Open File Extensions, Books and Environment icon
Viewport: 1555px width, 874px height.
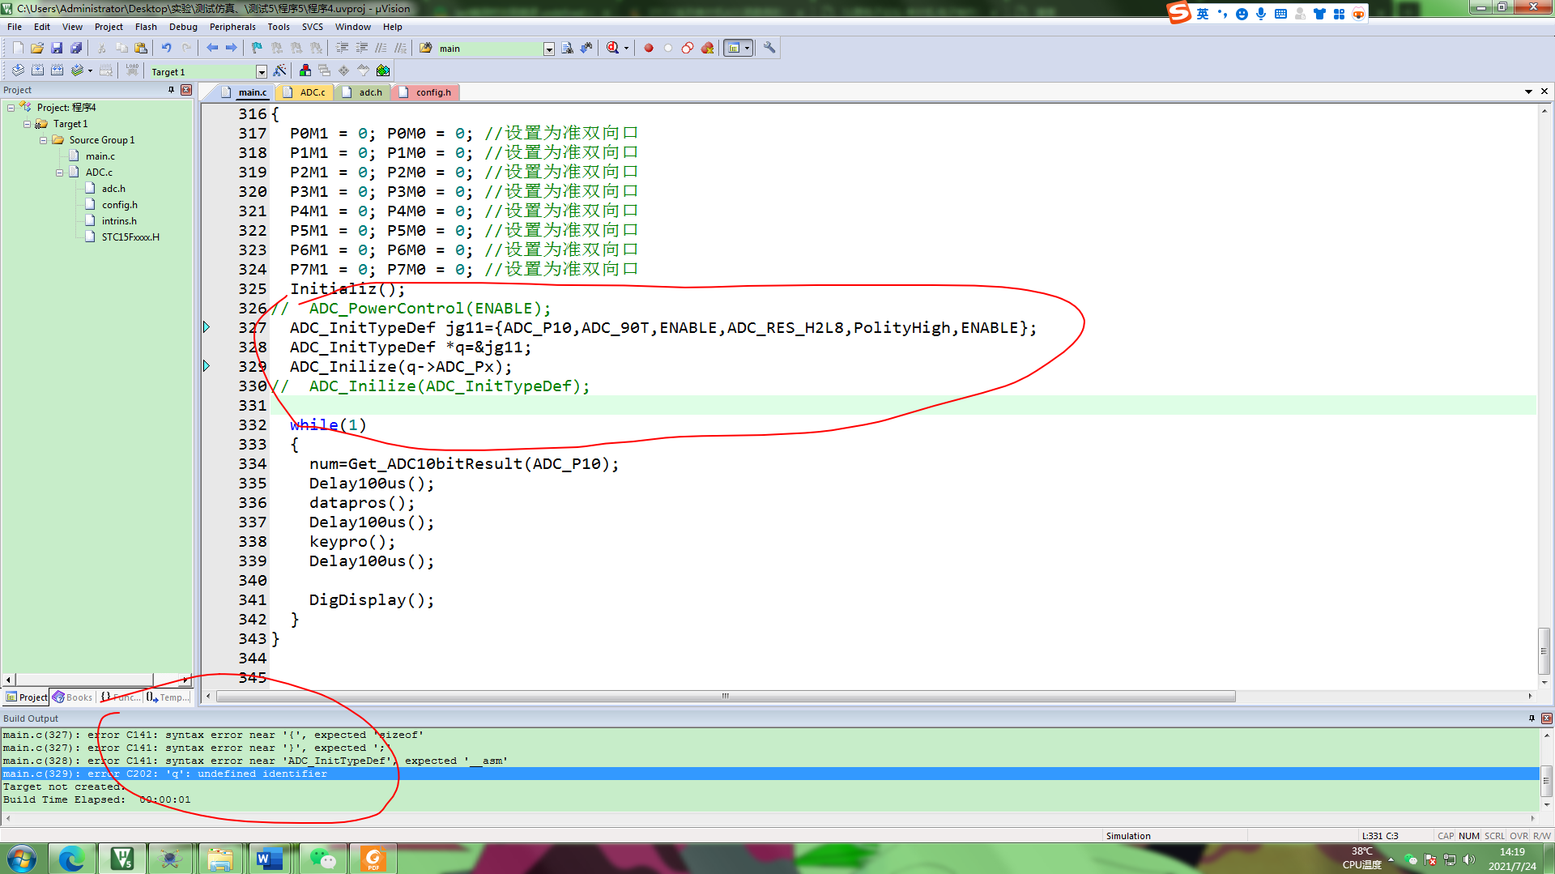[x=305, y=71]
